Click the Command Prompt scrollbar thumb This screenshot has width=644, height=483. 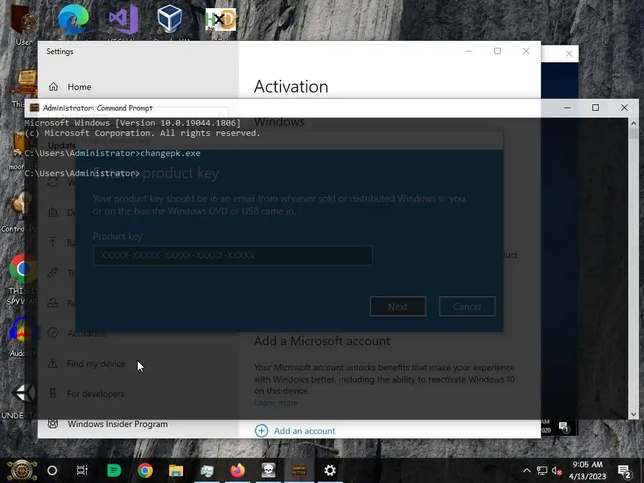[633, 133]
